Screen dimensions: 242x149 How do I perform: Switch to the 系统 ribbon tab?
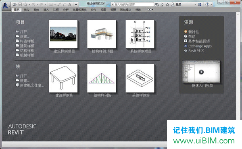pos(36,10)
